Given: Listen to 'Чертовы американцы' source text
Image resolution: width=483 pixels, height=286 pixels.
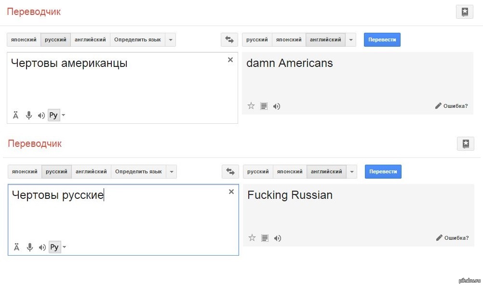Looking at the screenshot, I should pos(41,116).
